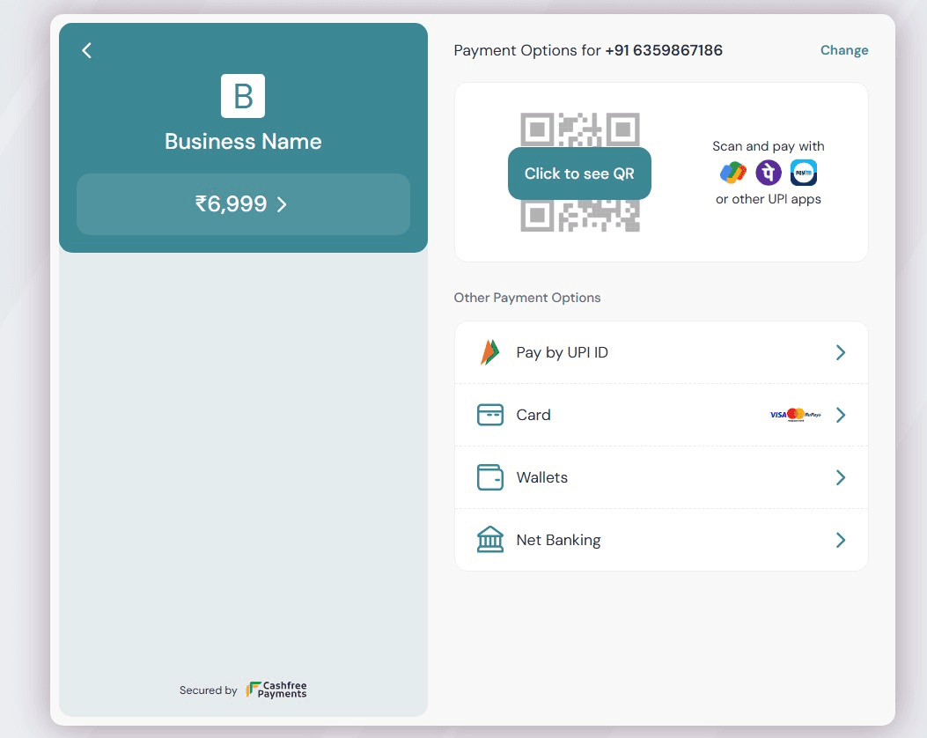Open Pay by UPI ID chevron
Image resolution: width=927 pixels, height=738 pixels.
(840, 352)
